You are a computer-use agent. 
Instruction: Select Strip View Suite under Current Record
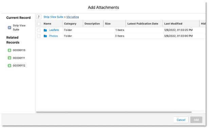[19, 27]
